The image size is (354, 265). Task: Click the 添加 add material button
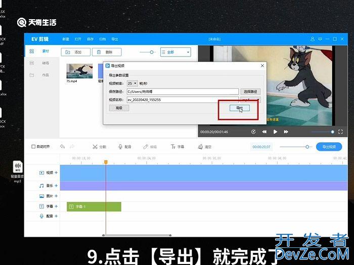pos(76,52)
